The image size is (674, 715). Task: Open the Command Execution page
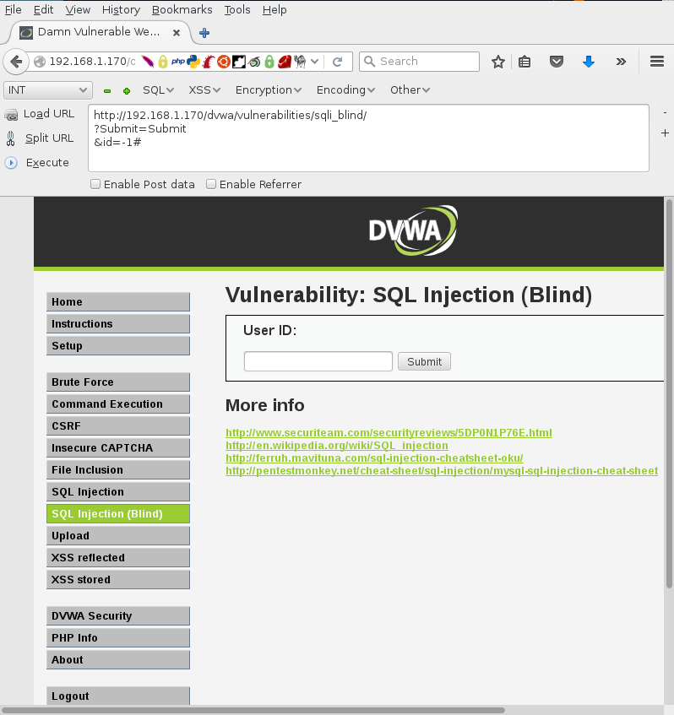click(118, 404)
